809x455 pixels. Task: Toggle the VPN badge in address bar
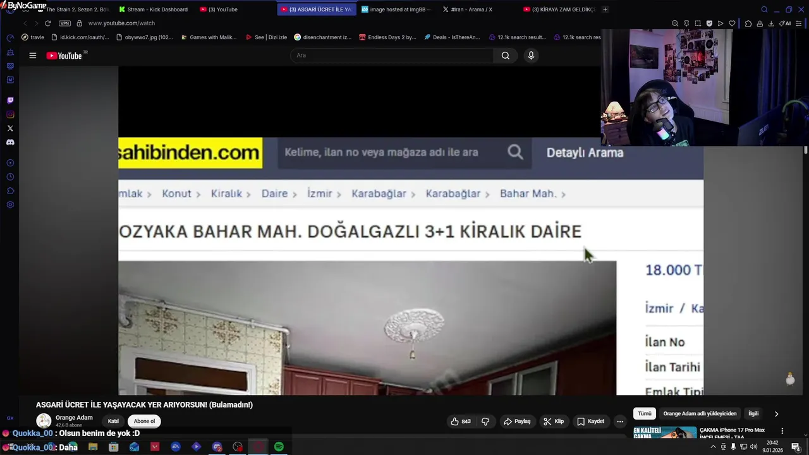click(x=64, y=23)
